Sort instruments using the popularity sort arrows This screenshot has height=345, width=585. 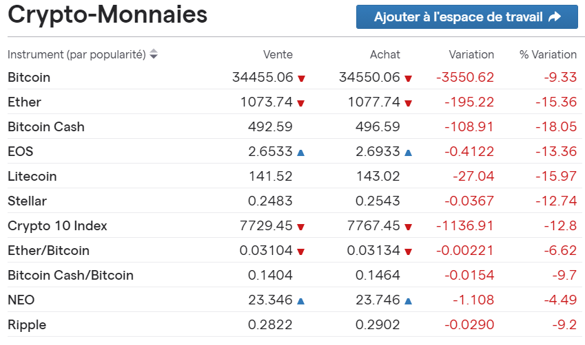click(154, 54)
